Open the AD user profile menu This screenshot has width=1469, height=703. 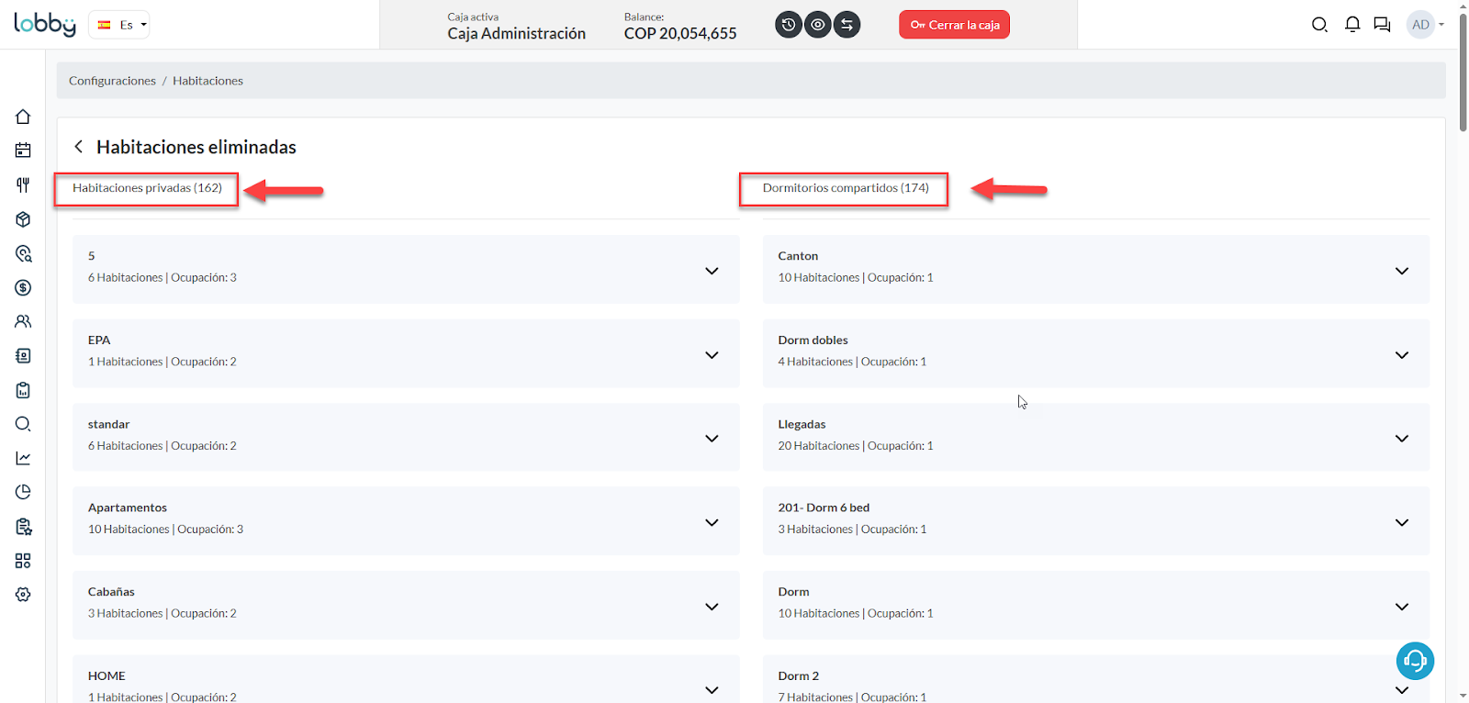coord(1426,25)
